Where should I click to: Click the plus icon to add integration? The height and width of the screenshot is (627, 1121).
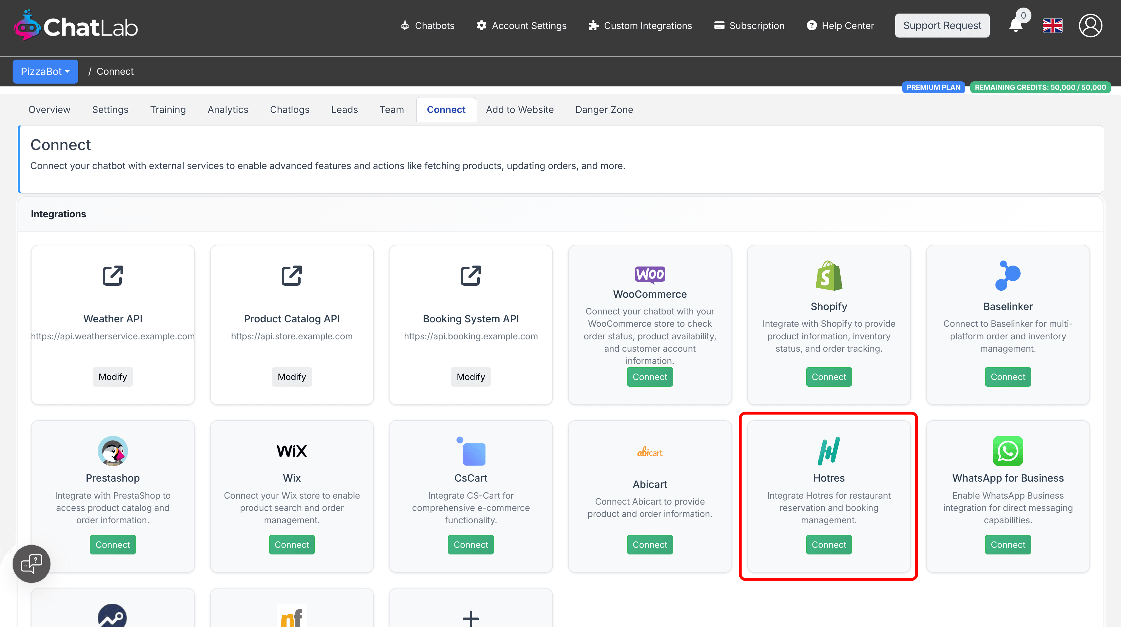tap(470, 618)
